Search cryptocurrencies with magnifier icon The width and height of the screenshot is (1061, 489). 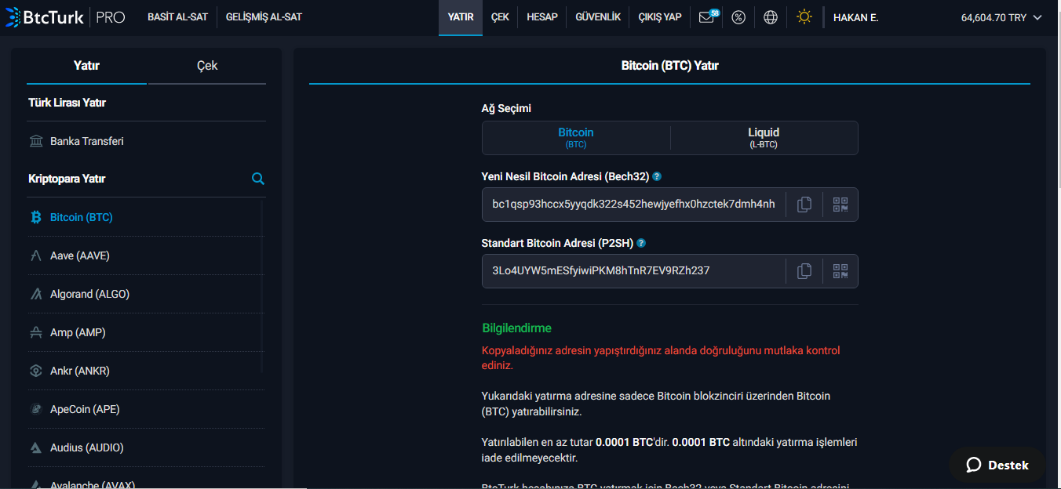pos(258,179)
